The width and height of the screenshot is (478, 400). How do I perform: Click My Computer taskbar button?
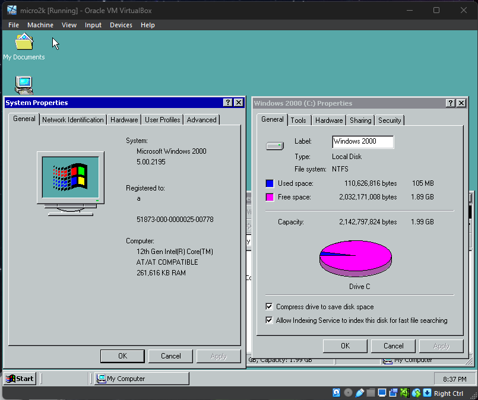coord(142,379)
